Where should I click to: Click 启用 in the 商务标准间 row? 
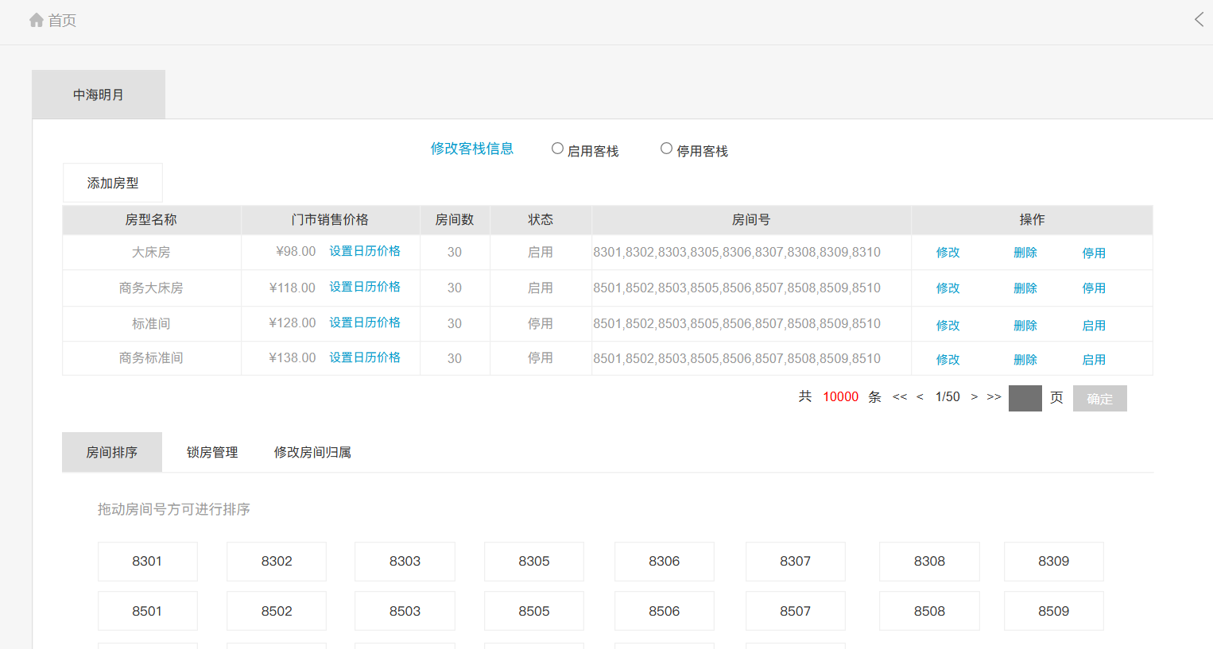[x=1094, y=360]
